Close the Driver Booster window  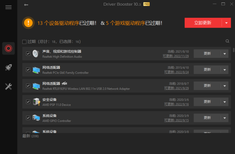(232, 4)
